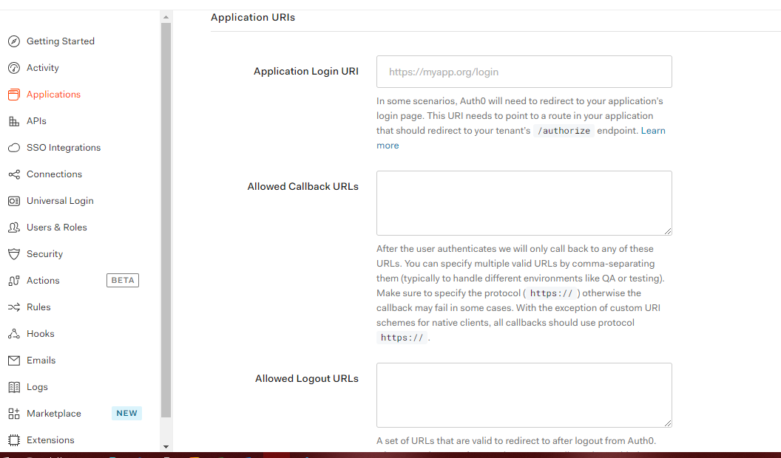Click the Activity gauge icon
This screenshot has width=781, height=458.
[x=14, y=68]
